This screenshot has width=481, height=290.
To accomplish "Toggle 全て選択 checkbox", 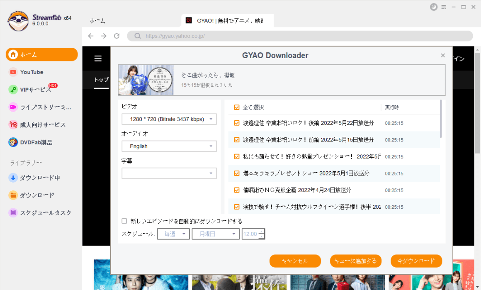I will point(237,107).
